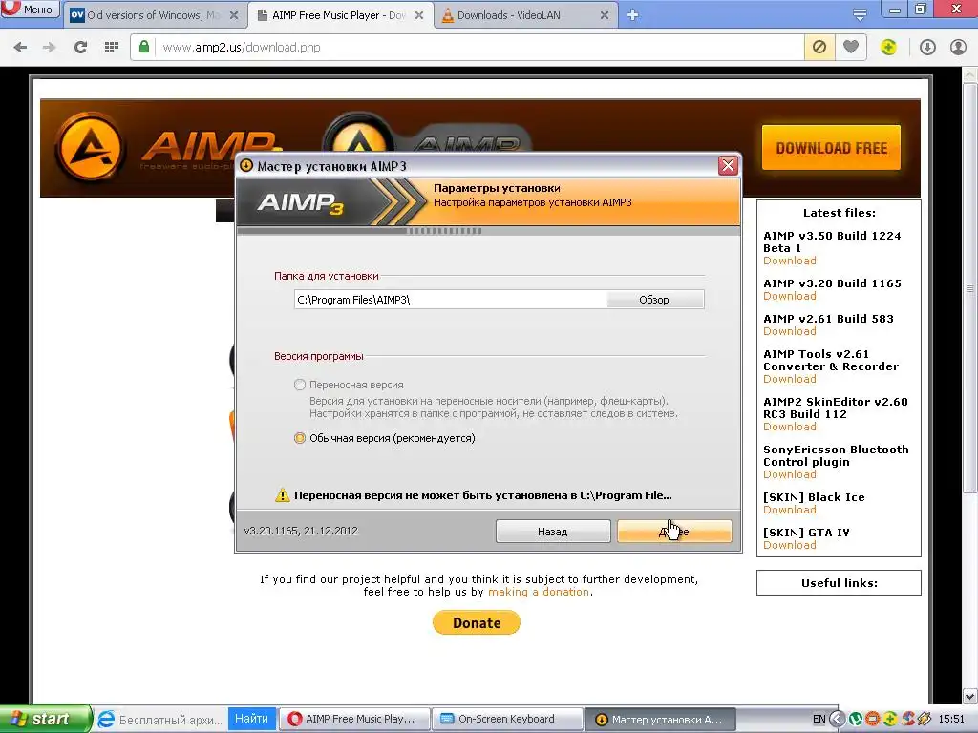Click the AIMP orange logo in banner
The height and width of the screenshot is (733, 978).
pos(91,148)
